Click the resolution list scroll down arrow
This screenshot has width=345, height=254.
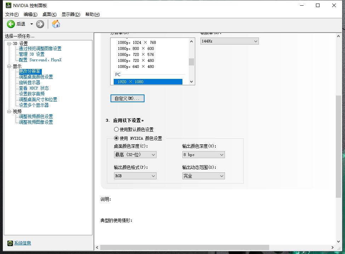point(191,82)
